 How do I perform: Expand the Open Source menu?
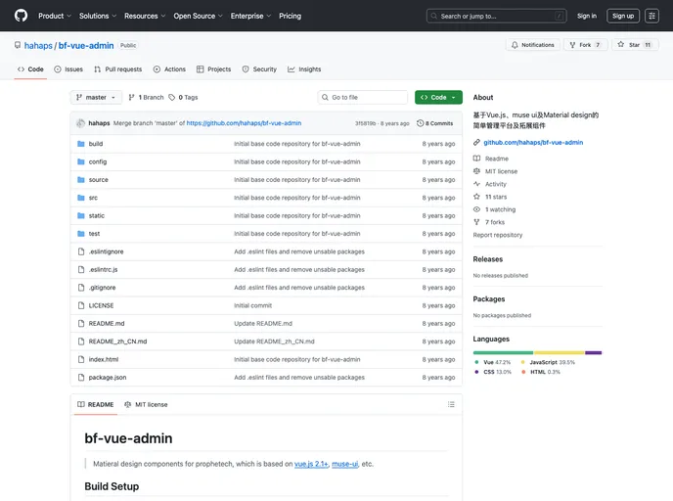[x=198, y=16]
